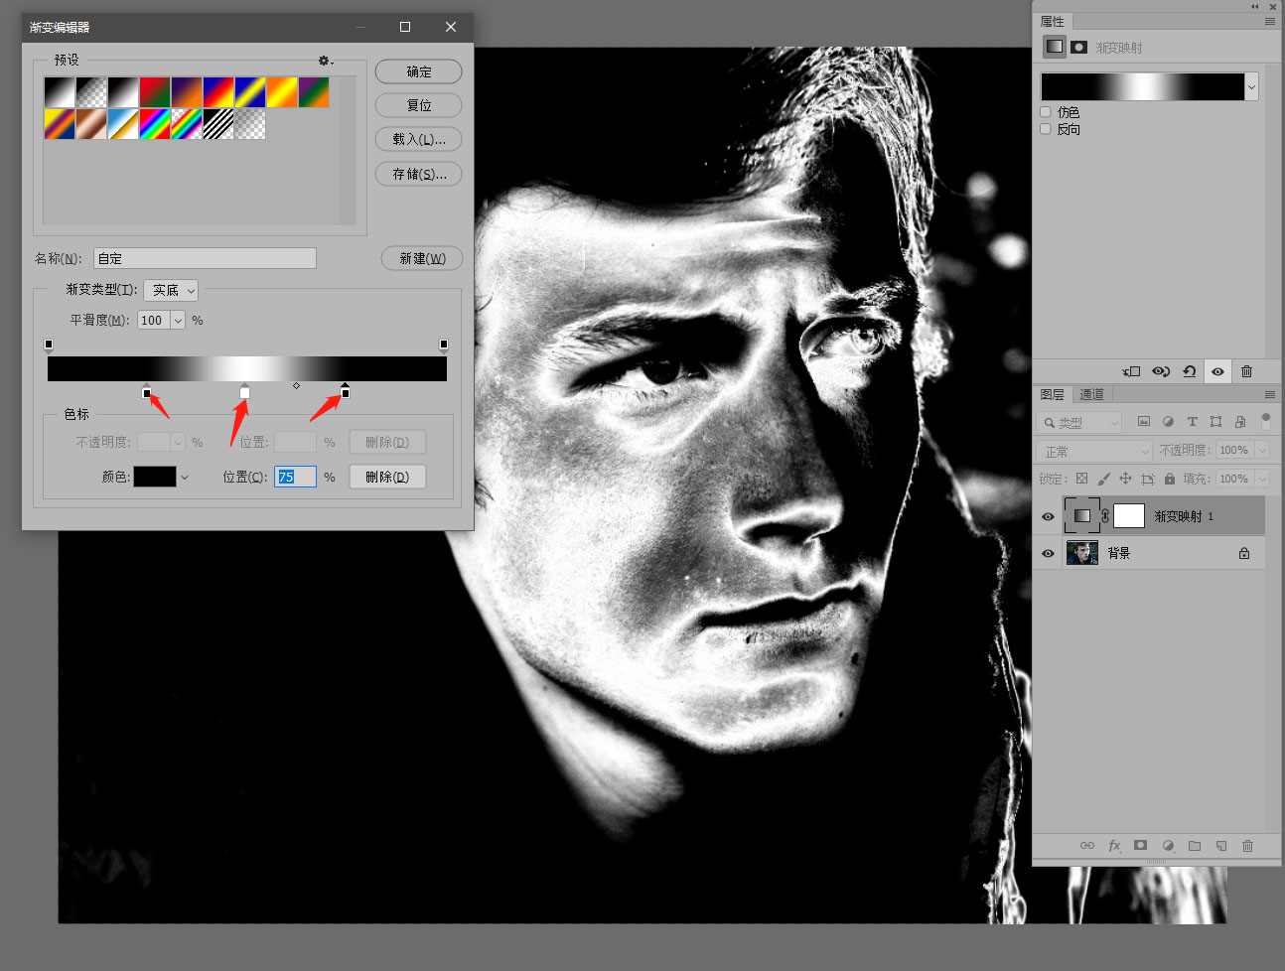Open blending mode dropdown 正常
Image resolution: width=1285 pixels, height=971 pixels.
click(x=1094, y=451)
